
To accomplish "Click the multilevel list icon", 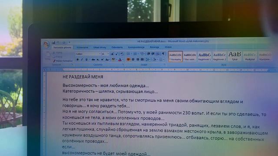I will (142, 54).
